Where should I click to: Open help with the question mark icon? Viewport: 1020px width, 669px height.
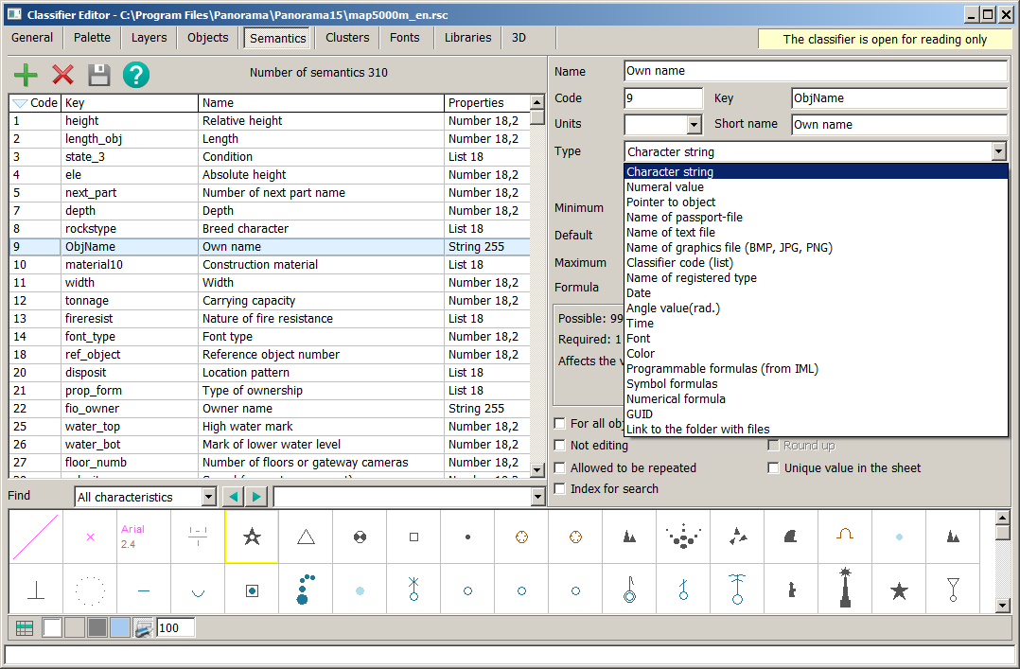click(x=136, y=76)
